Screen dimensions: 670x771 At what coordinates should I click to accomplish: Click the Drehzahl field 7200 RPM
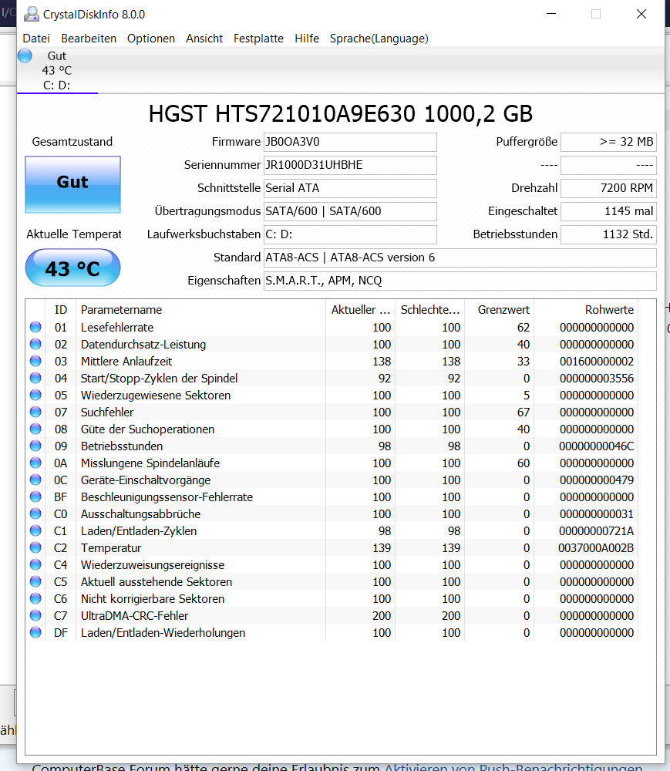point(608,188)
